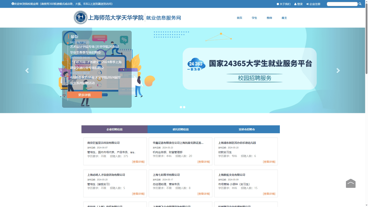The image size is (368, 207).
Task: Open 关于我们 in the top bar
Action: click(x=284, y=4)
